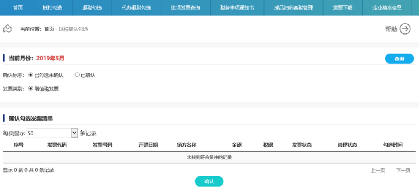Select the 已勾选未确认 radio button

[x=31, y=75]
